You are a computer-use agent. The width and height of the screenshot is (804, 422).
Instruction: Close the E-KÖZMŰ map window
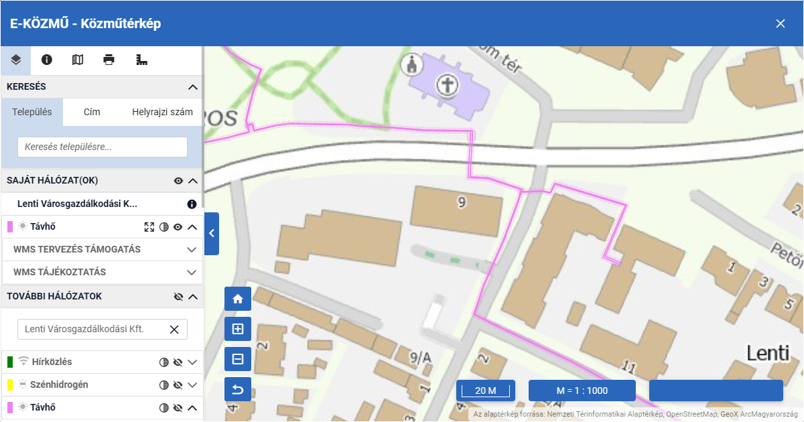pos(781,23)
